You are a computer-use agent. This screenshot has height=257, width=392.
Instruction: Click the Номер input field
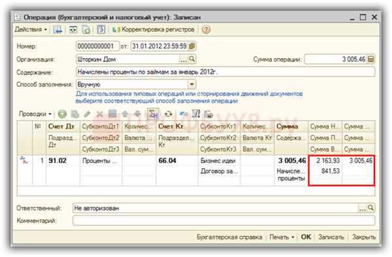pyautogui.click(x=97, y=46)
